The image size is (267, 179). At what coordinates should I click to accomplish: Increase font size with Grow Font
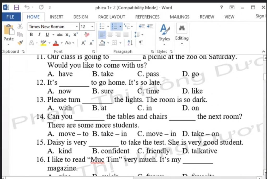point(83,43)
